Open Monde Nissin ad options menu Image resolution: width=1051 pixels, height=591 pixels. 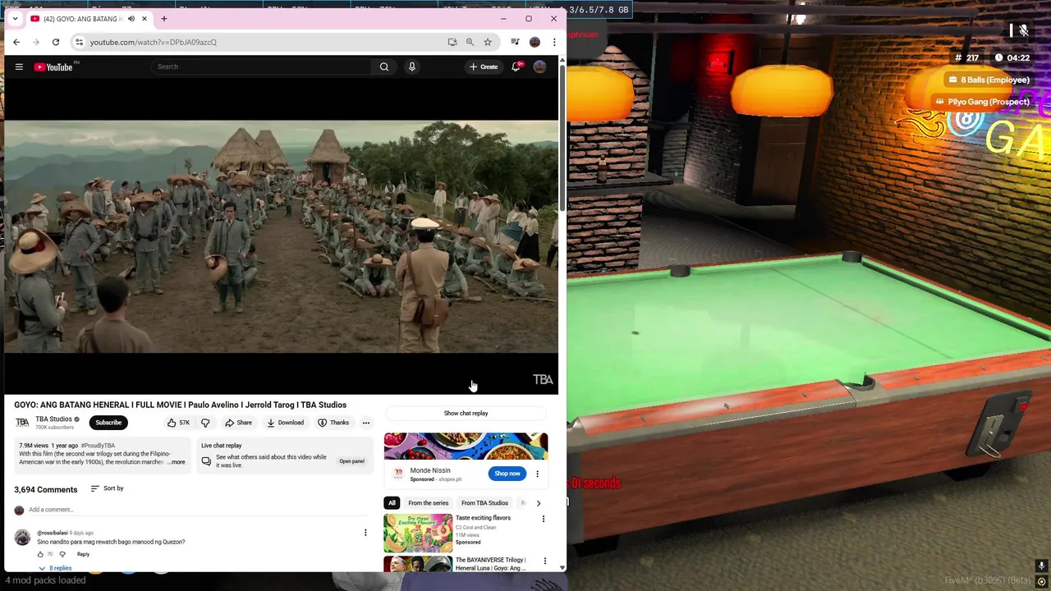click(537, 474)
